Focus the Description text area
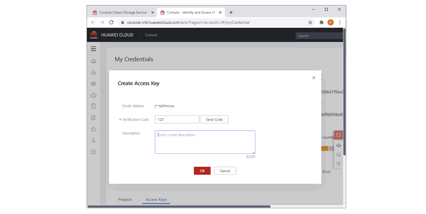 click(205, 142)
